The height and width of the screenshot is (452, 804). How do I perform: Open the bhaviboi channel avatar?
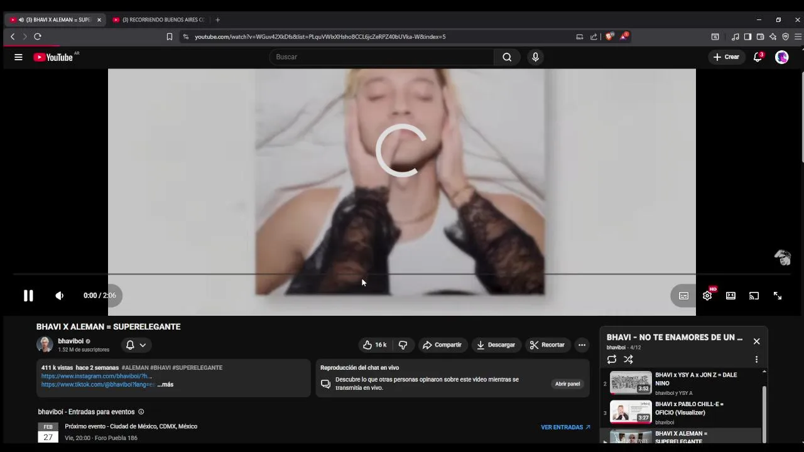click(45, 344)
